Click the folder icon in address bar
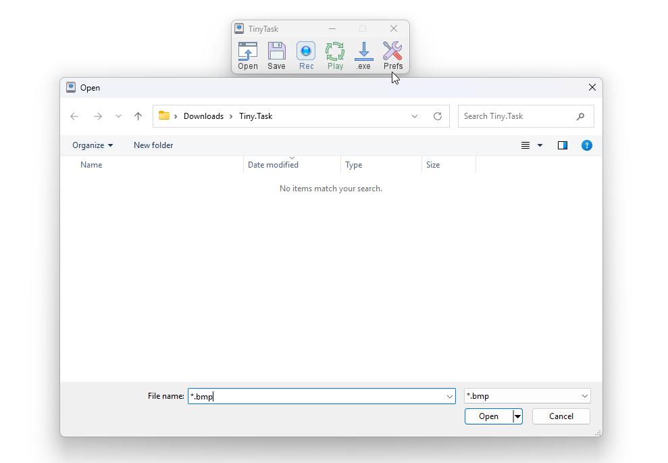 coord(164,116)
